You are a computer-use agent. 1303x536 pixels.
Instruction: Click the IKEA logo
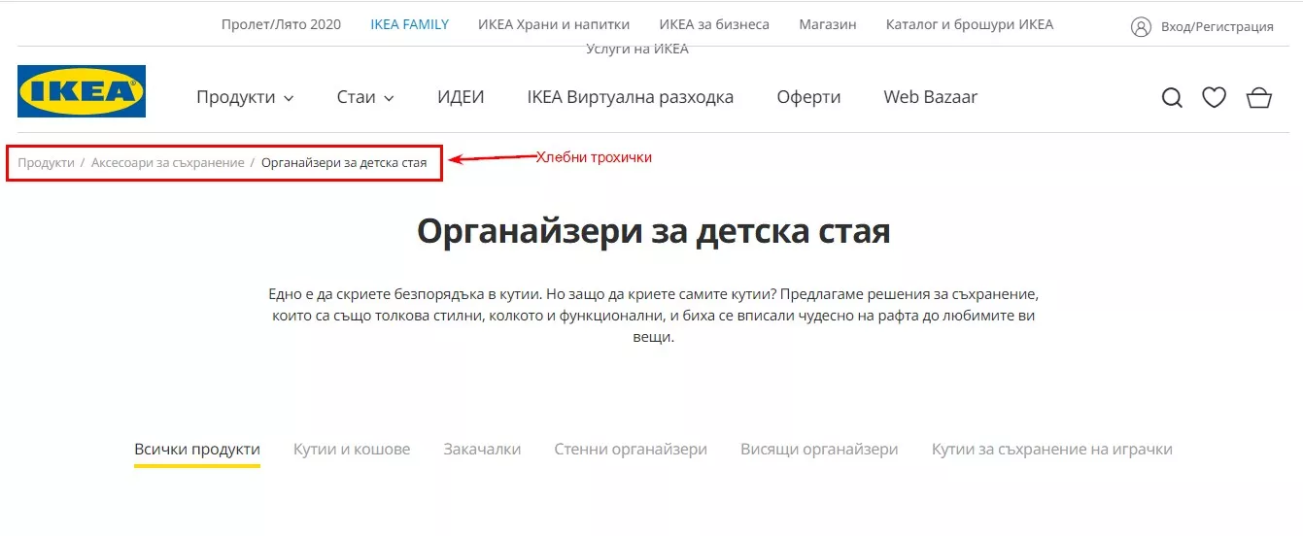click(x=82, y=91)
